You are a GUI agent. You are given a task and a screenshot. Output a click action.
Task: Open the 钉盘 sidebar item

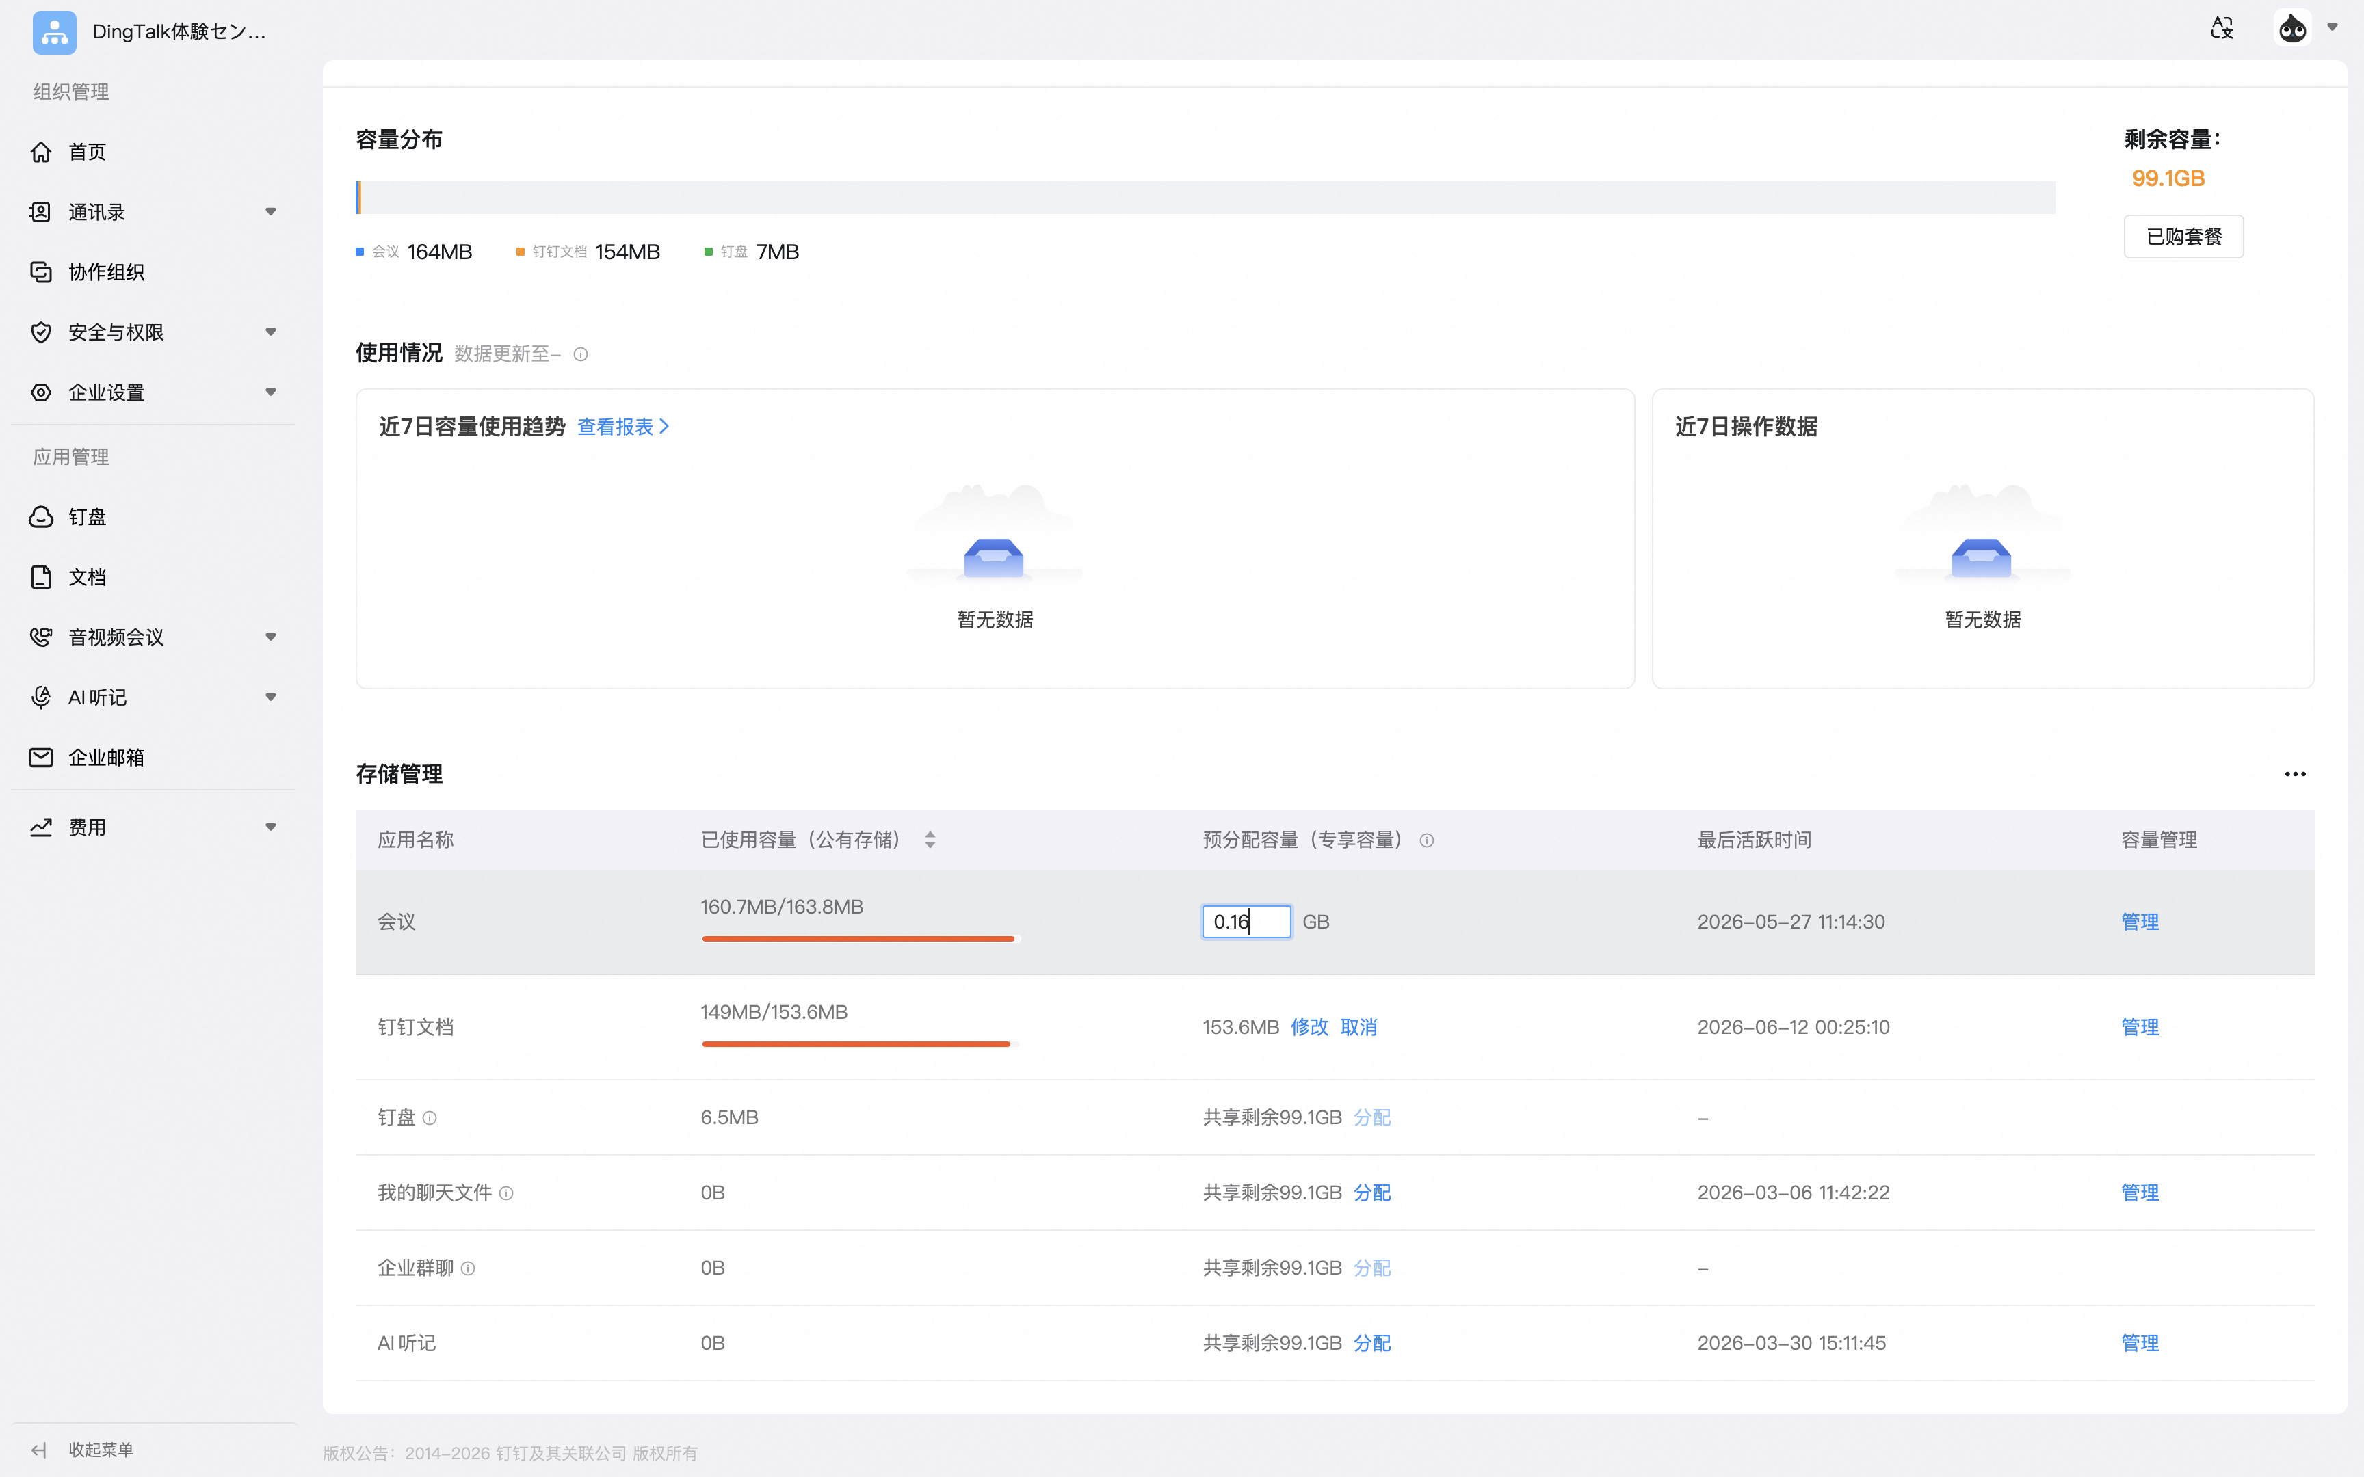153,517
